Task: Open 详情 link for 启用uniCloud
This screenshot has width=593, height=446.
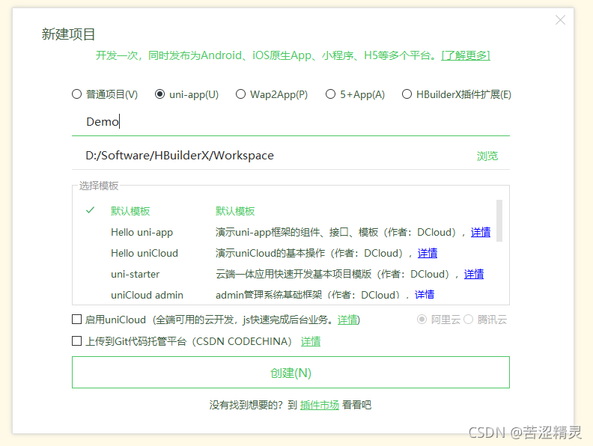Action: coord(347,320)
